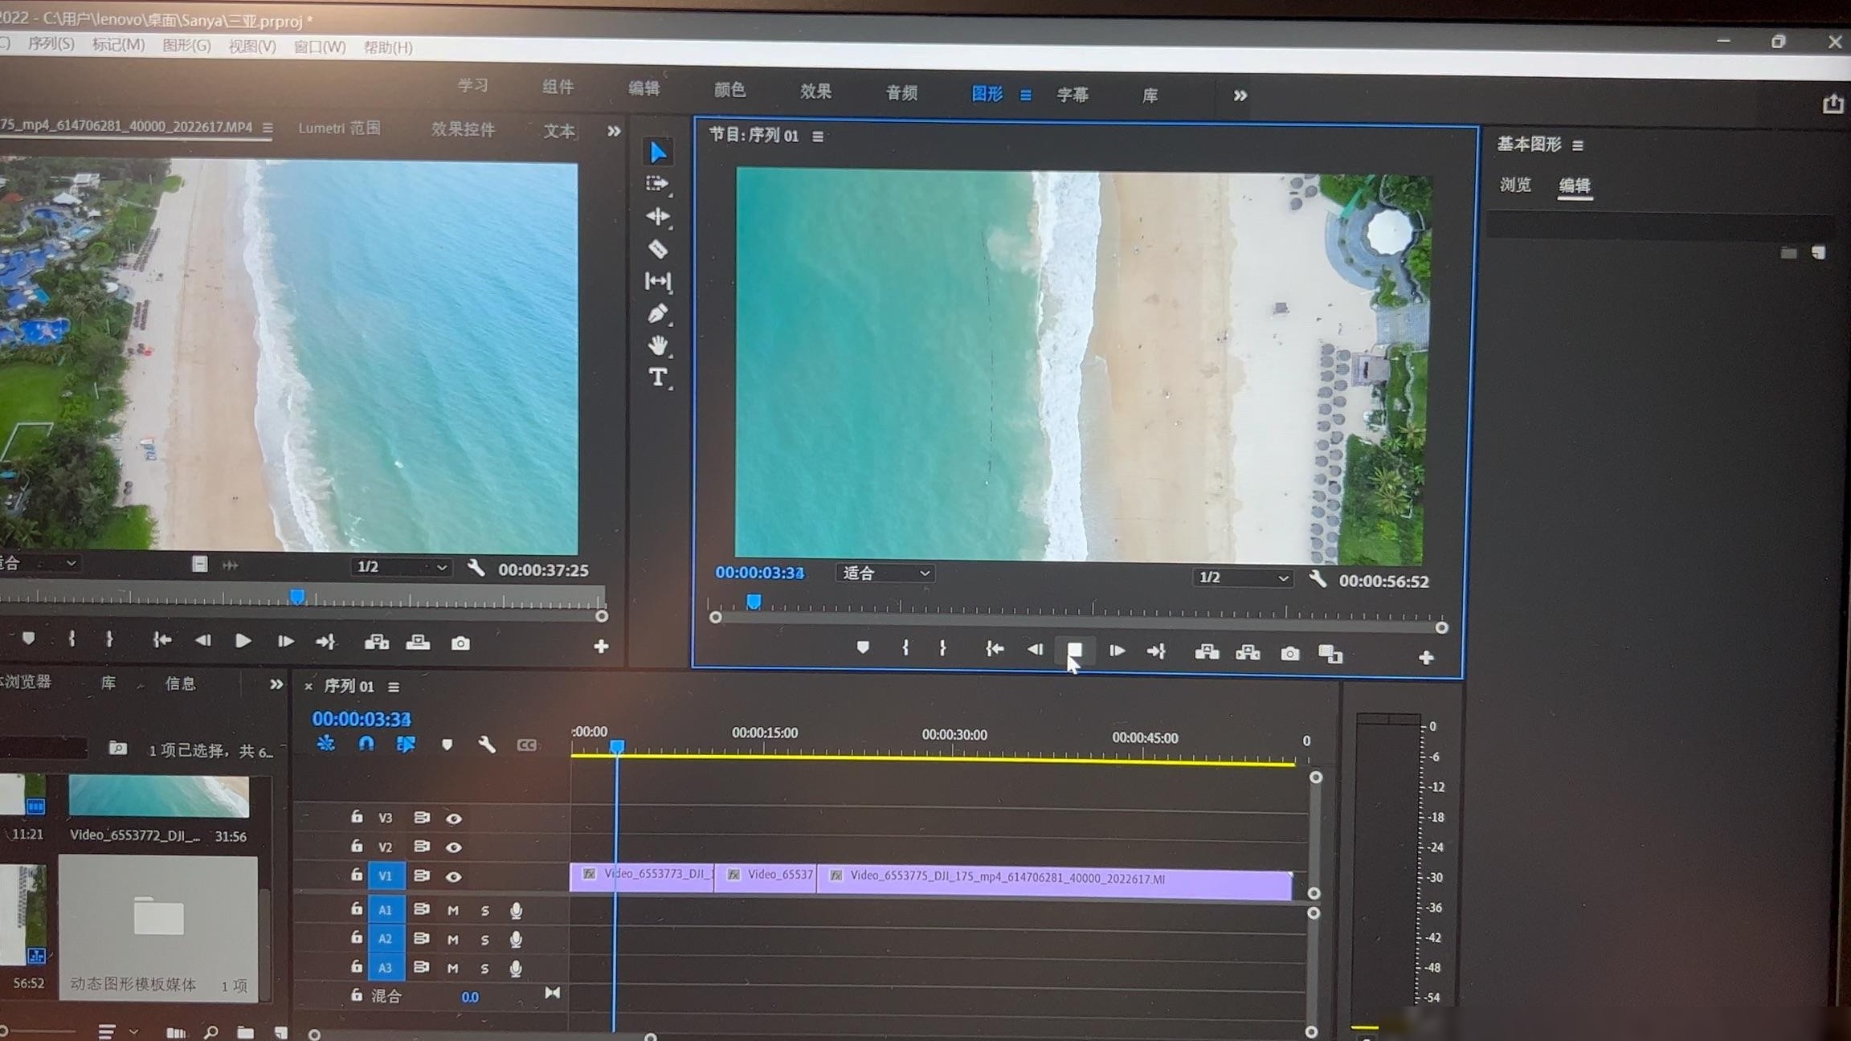Select the Hand tool
The image size is (1851, 1041).
pyautogui.click(x=658, y=345)
